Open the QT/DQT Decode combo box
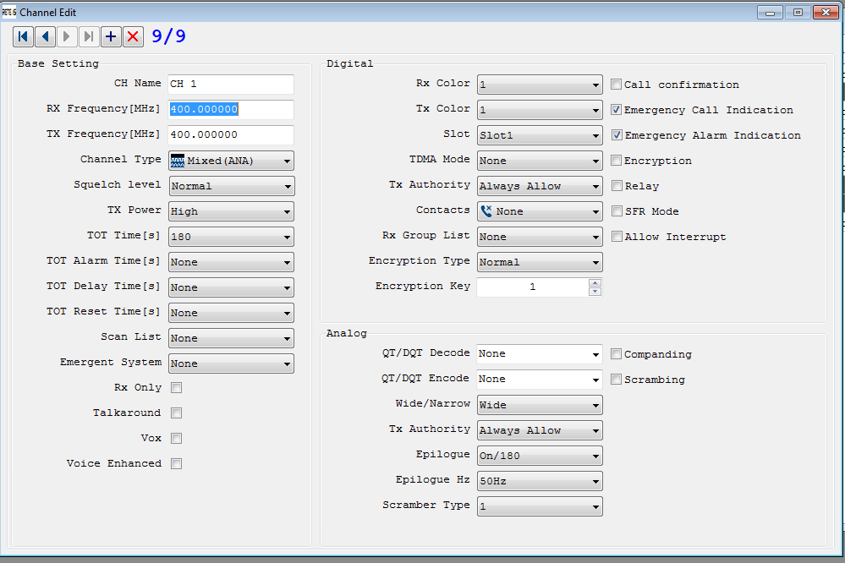 point(539,354)
